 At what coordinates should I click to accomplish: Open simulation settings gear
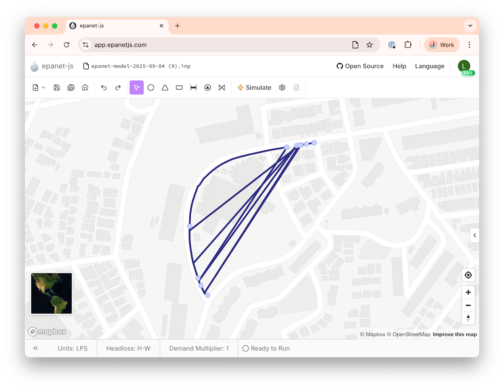click(x=282, y=88)
